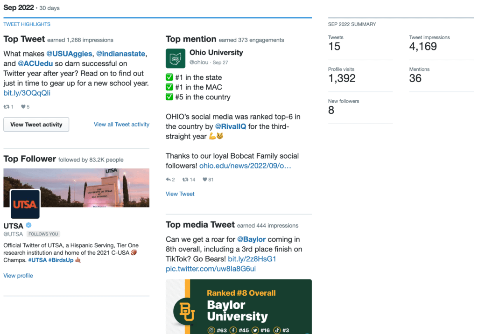Click the reply arrow on Ohio University's mention
This screenshot has height=334, width=478.
click(169, 179)
